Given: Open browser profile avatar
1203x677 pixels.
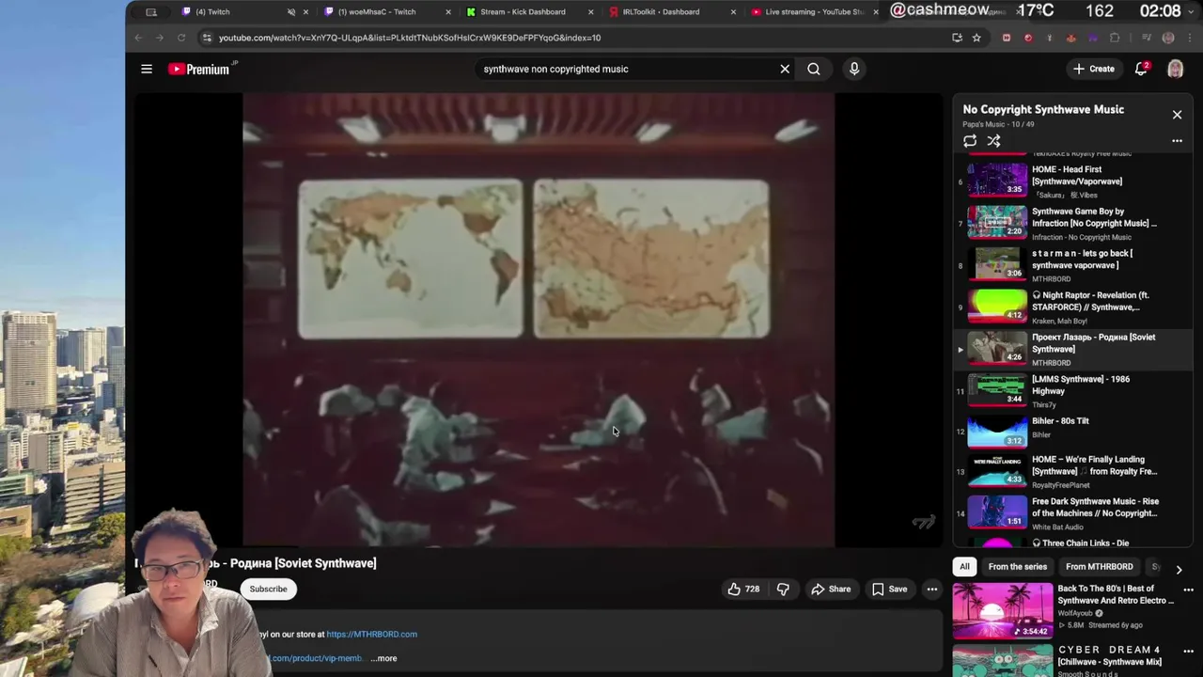Looking at the screenshot, I should point(1168,38).
